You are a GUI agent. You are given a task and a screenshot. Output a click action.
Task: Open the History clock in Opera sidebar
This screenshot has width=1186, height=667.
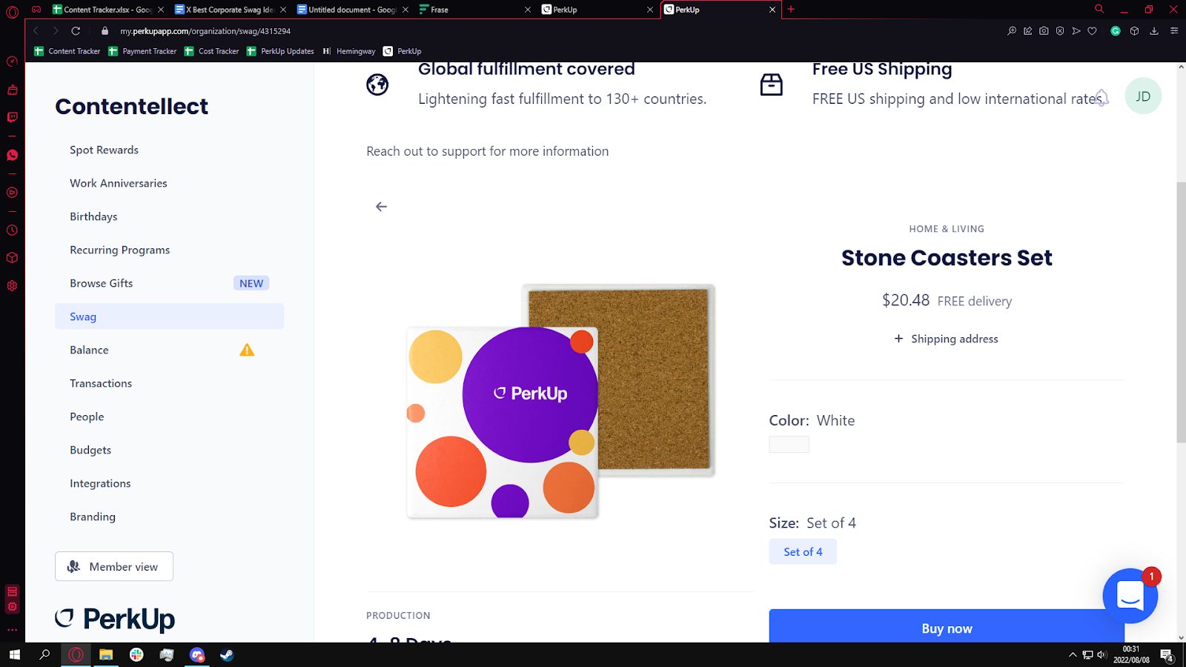point(12,230)
